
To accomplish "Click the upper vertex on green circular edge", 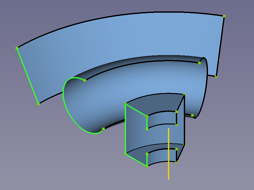I will (x=85, y=80).
